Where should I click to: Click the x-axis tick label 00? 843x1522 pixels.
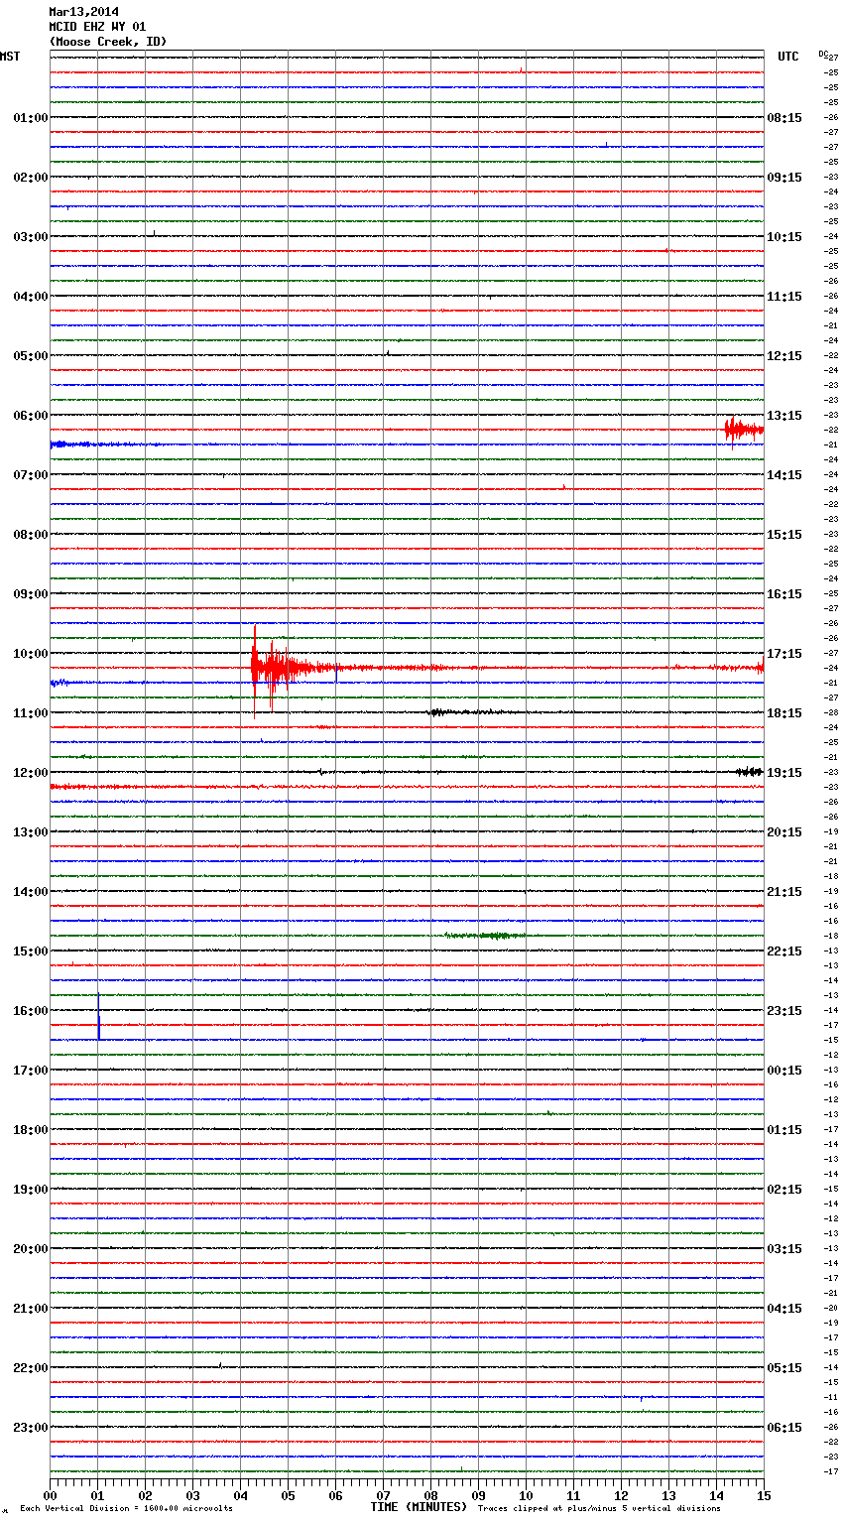pyautogui.click(x=50, y=1495)
